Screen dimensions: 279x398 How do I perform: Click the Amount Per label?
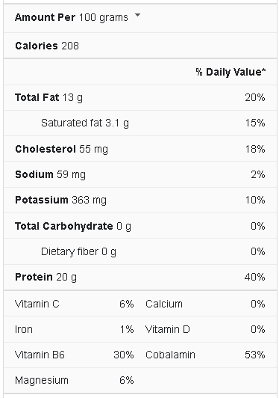pyautogui.click(x=45, y=17)
